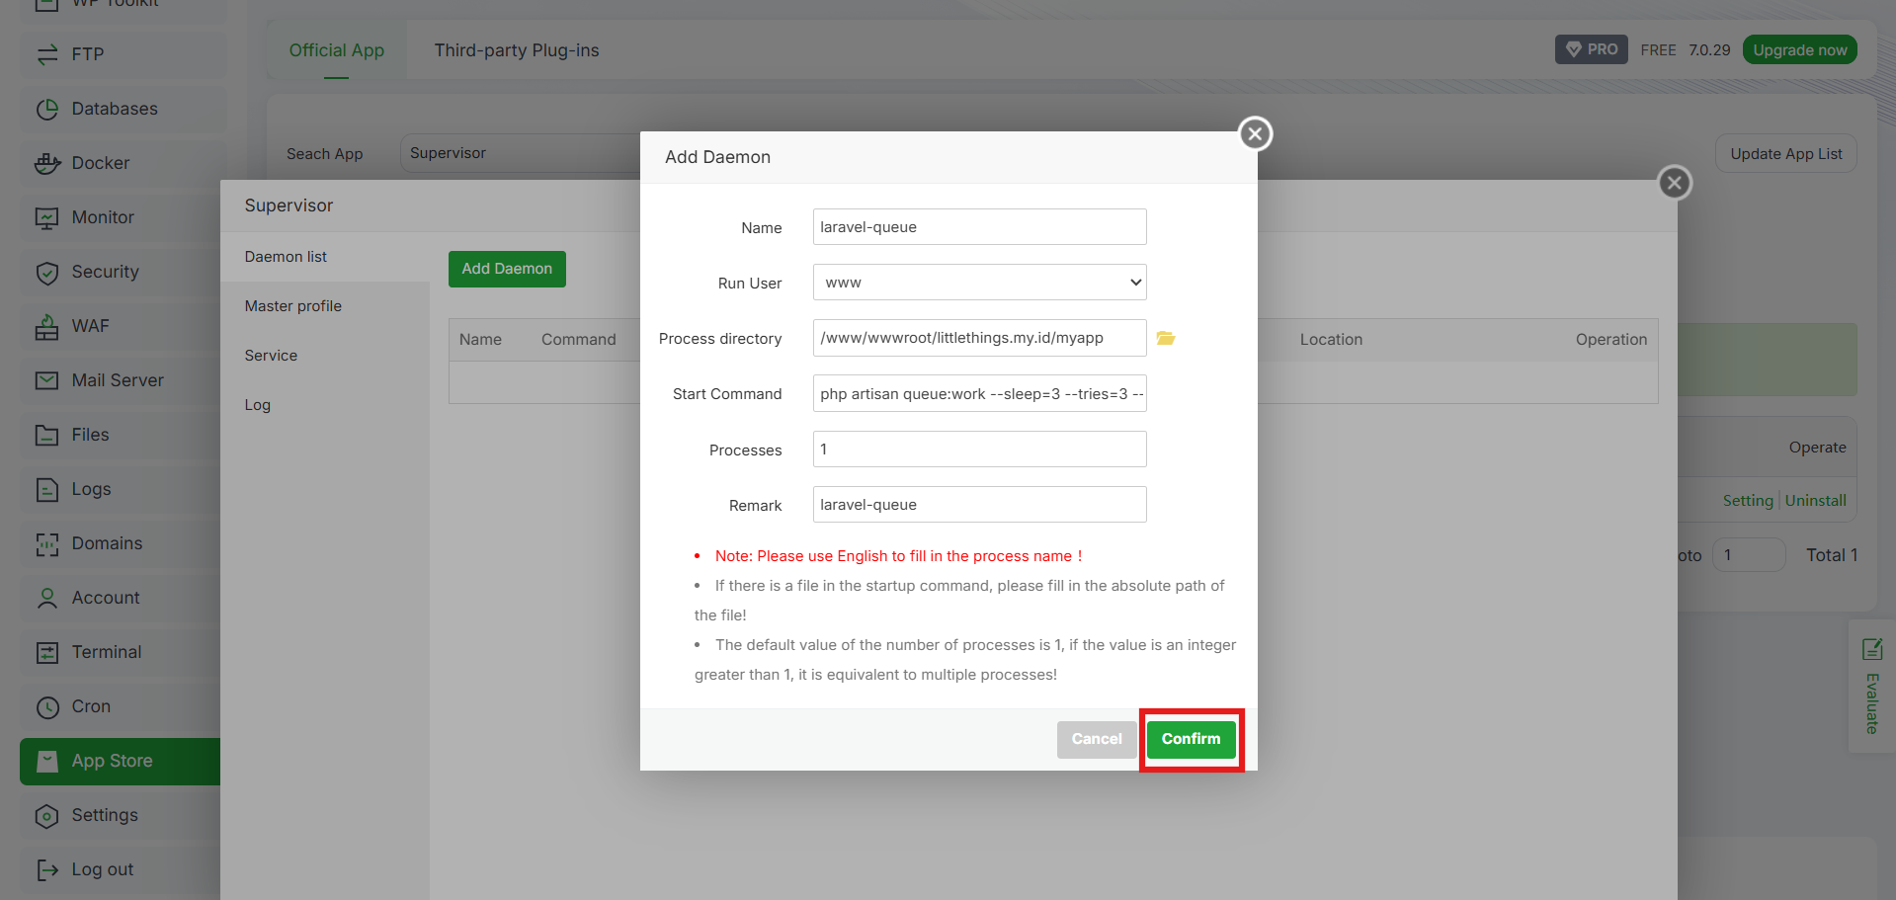Click the Search App field containing Supervisor
This screenshot has width=1896, height=900.
pyautogui.click(x=520, y=153)
